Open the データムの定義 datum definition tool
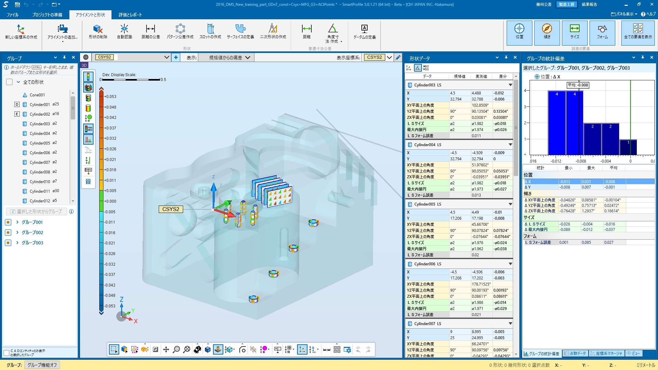Viewport: 658px width, 370px height. pyautogui.click(x=364, y=31)
